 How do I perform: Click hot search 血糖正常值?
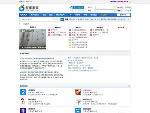pyautogui.click(x=94, y=19)
